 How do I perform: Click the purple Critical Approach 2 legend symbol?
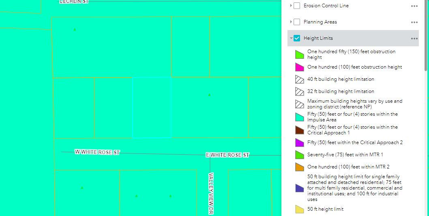[x=300, y=143]
